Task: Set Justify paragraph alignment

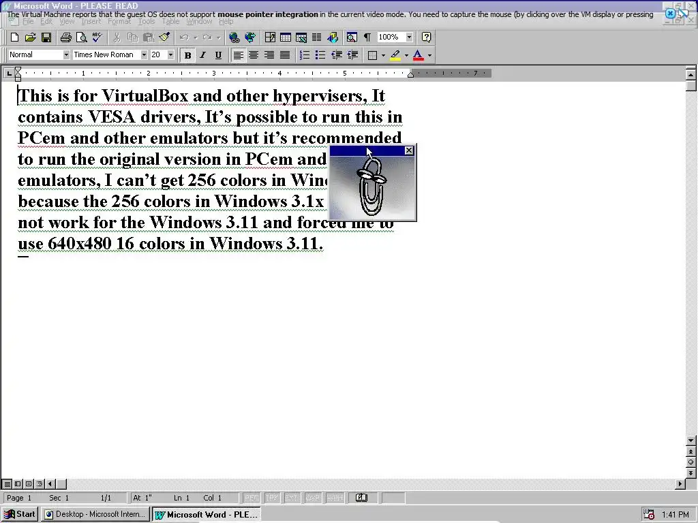Action: [x=285, y=55]
